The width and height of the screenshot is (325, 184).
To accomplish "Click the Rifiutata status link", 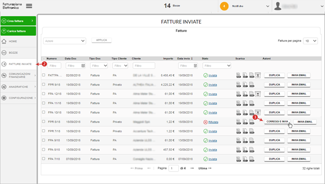I will click(x=213, y=122).
